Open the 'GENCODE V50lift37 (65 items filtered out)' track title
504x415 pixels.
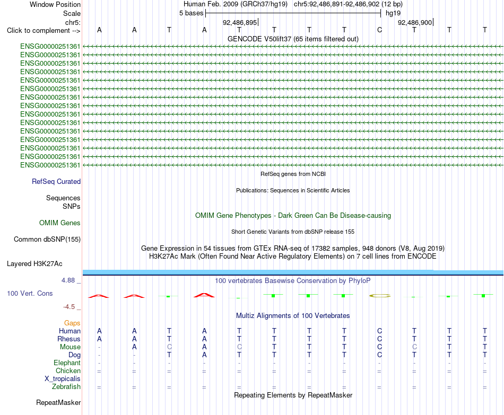tap(293, 39)
